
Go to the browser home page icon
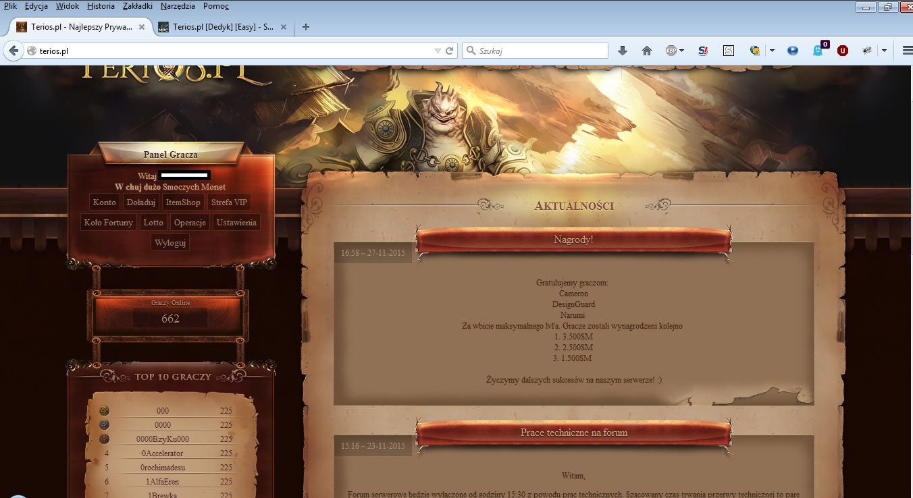click(647, 51)
